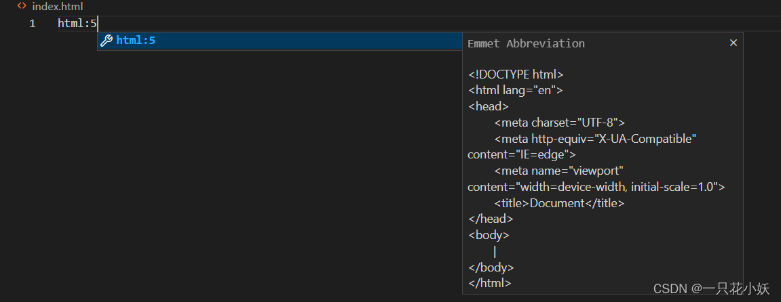Click the <title>Document</title> preview line
Viewport: 781px width, 302px height.
point(559,203)
